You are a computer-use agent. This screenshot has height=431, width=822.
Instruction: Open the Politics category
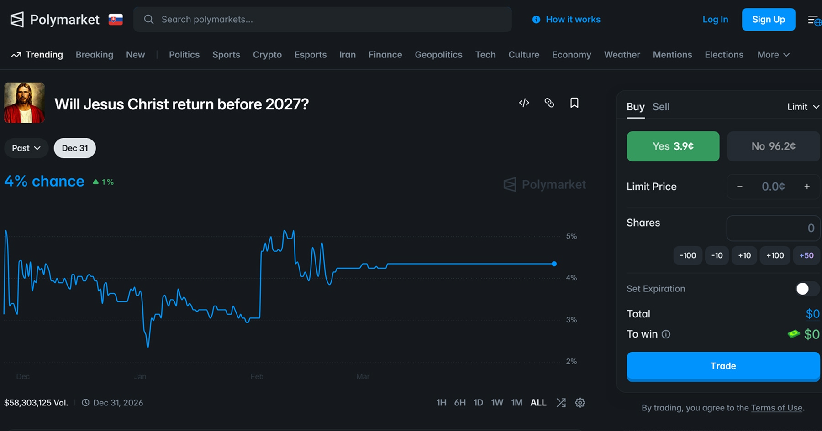(184, 55)
